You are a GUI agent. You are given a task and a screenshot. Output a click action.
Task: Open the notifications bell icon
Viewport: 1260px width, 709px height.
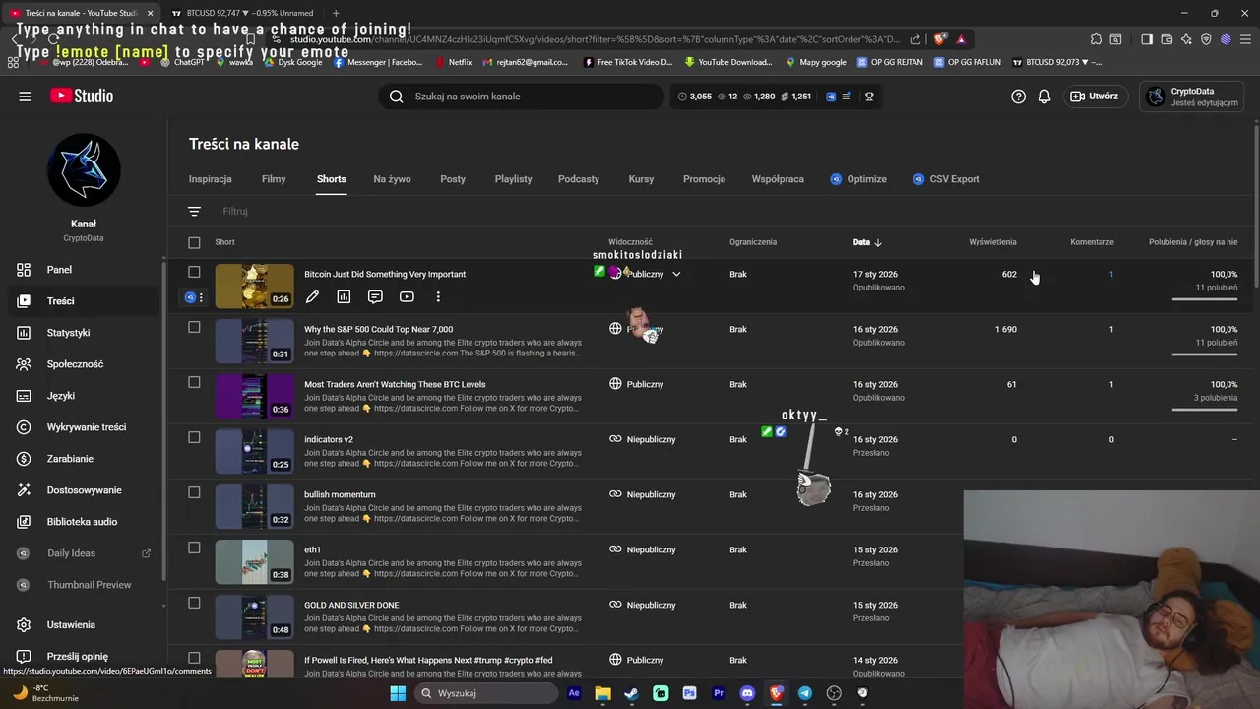(1044, 97)
